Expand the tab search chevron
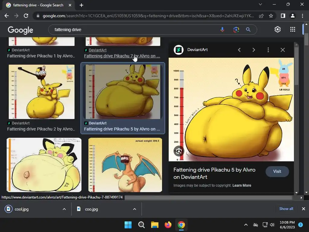This screenshot has width=309, height=232. pos(260,4)
